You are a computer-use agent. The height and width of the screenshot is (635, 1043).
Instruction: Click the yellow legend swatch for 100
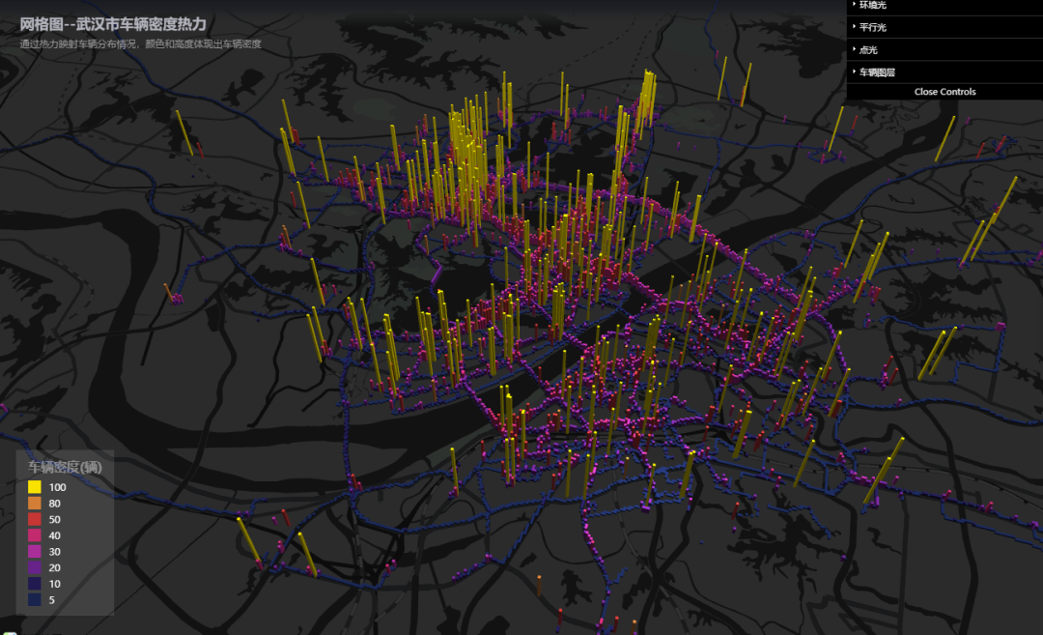coord(35,487)
